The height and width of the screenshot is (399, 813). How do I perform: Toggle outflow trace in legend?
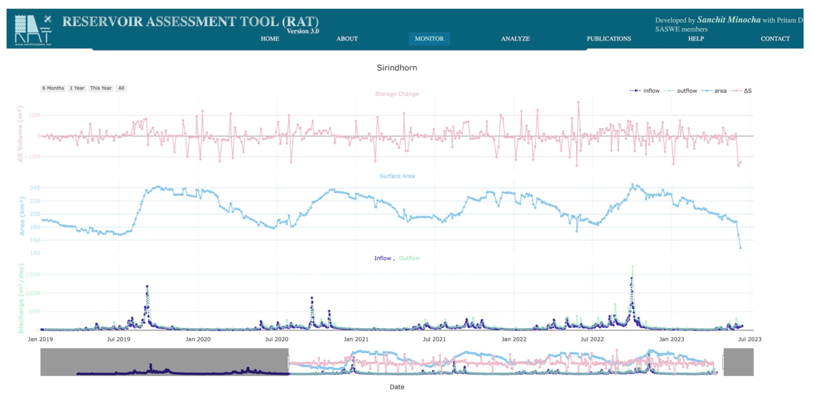[x=686, y=91]
